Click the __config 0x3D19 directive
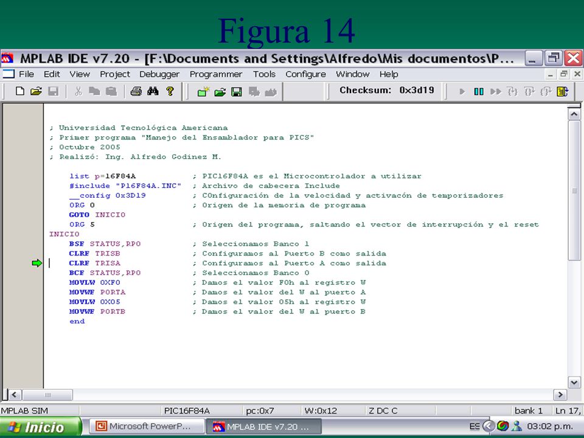This screenshot has height=438, width=584. tap(107, 195)
